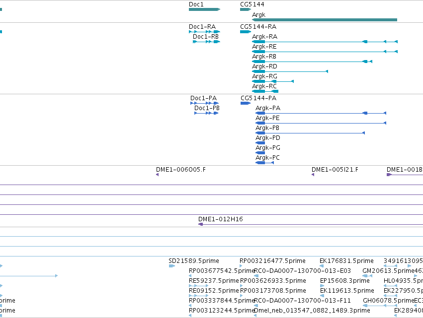The height and width of the screenshot is (318, 423).
Task: Open the Doc1-RA transcript label
Action: [202, 27]
